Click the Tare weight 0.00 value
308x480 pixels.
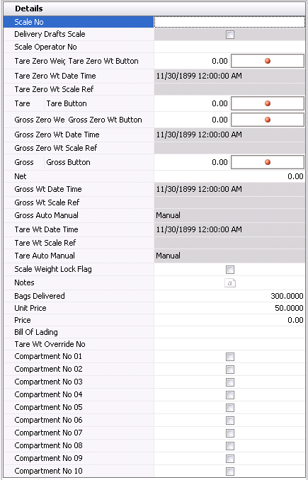(219, 104)
